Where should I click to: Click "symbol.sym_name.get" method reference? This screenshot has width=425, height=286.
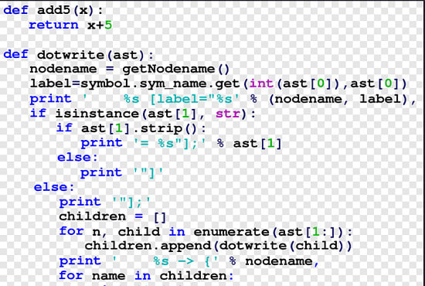coord(160,83)
